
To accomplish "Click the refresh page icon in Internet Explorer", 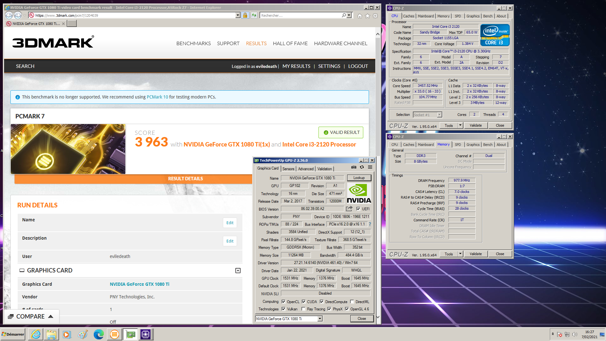I will [254, 15].
